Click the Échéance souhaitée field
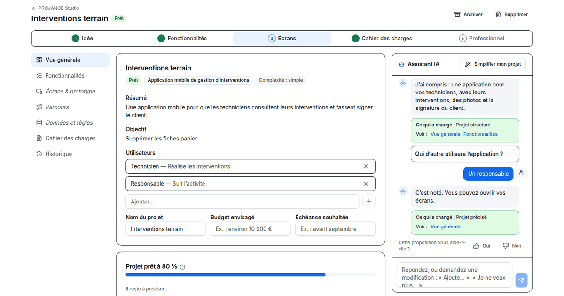 (x=336, y=229)
